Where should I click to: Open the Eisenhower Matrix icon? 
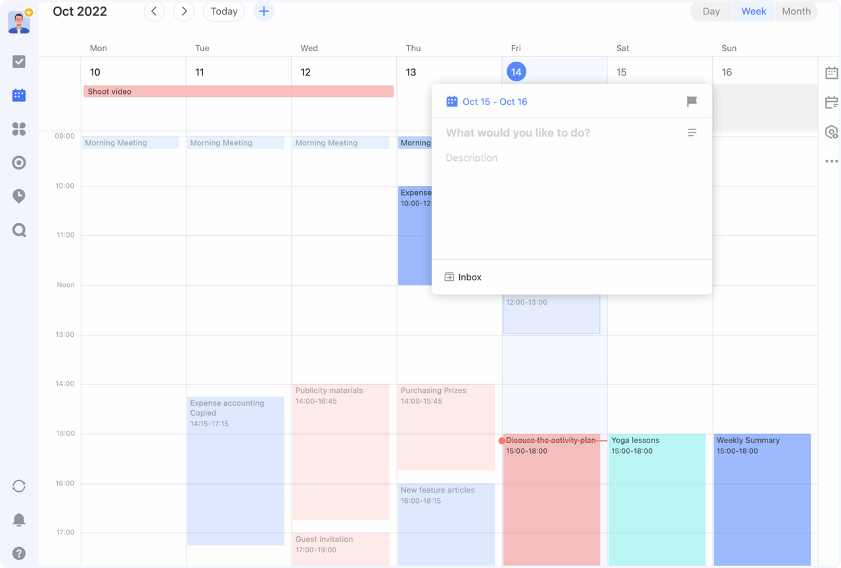(19, 129)
